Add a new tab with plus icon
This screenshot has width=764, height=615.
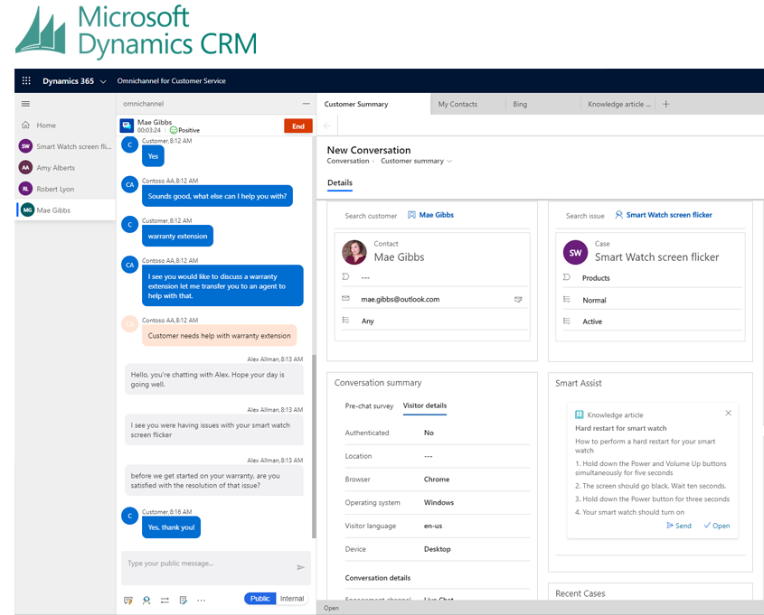[x=665, y=104]
